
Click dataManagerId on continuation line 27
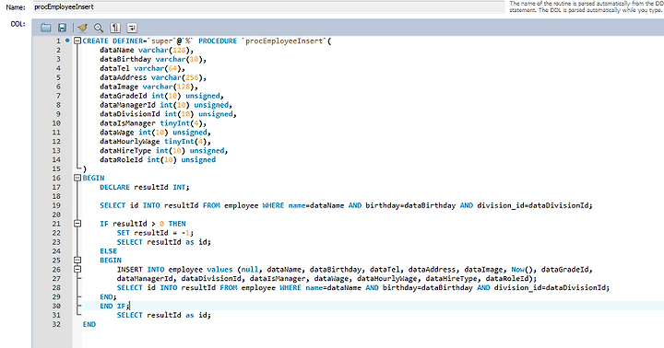click(145, 279)
